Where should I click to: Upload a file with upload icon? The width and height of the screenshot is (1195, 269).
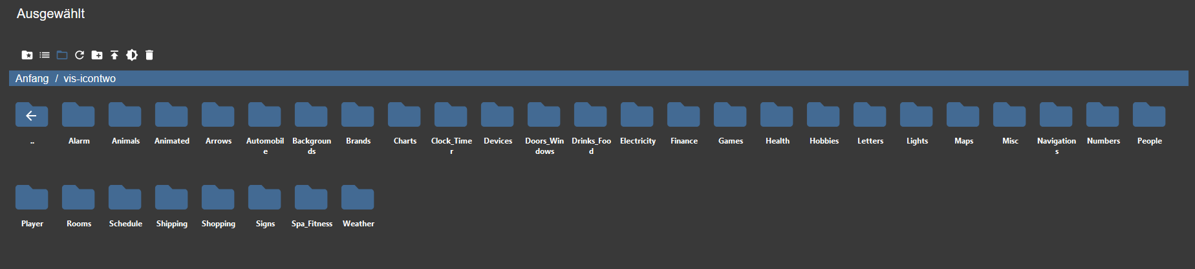coord(114,55)
